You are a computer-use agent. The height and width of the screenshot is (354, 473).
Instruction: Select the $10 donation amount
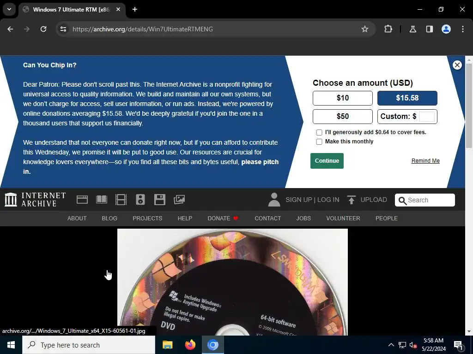pos(343,98)
